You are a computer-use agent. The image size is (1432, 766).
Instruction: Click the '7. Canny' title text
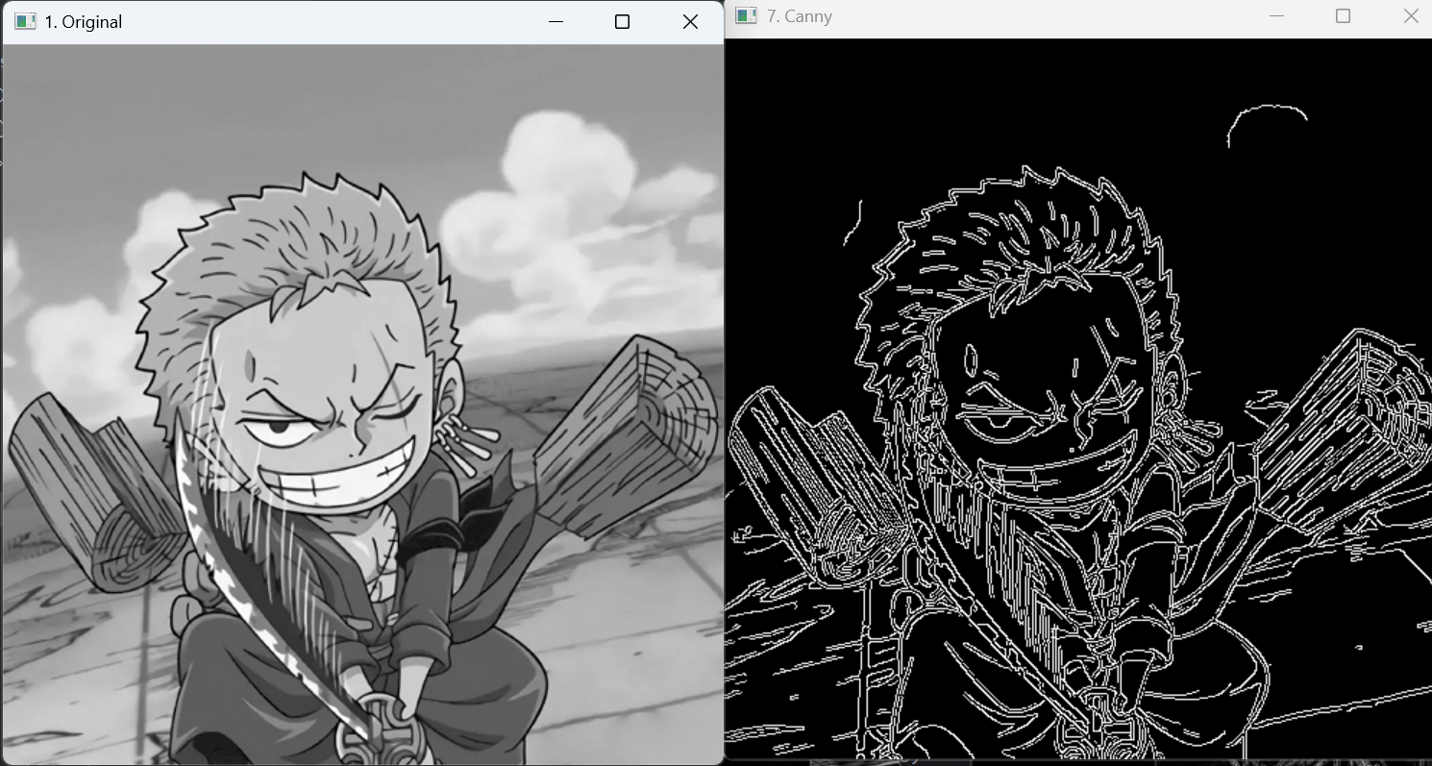coord(800,16)
